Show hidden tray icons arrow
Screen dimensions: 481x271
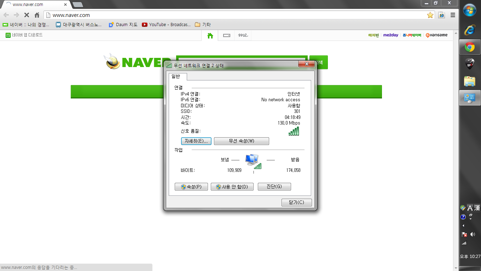463,225
